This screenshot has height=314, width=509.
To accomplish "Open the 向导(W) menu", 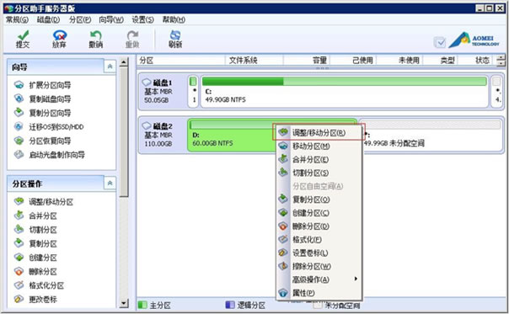I will (x=111, y=20).
